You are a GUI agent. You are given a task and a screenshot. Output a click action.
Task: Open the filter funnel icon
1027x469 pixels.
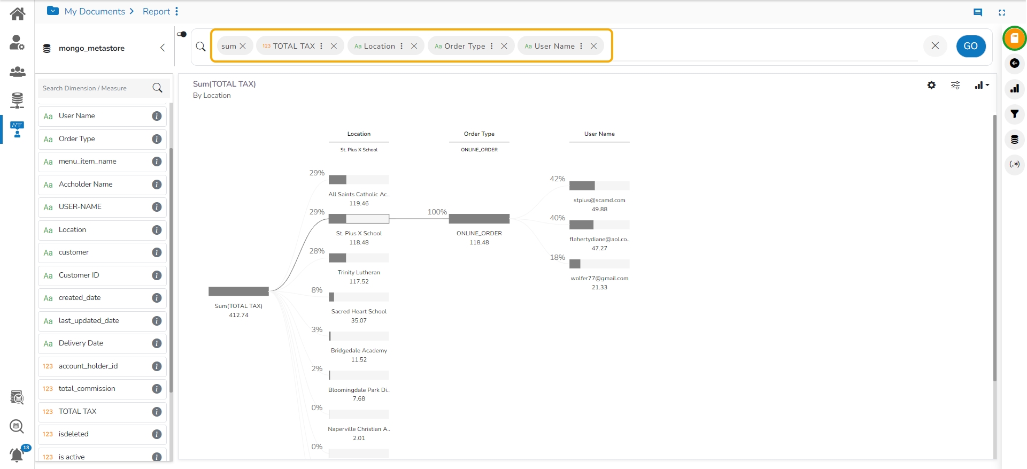pos(1014,114)
